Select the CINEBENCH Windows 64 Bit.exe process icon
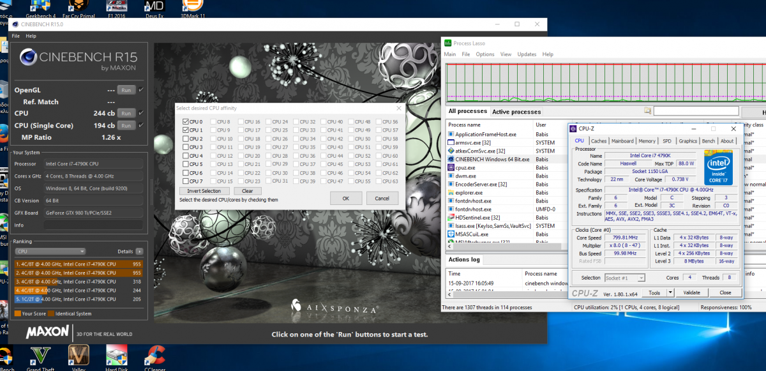Image resolution: width=766 pixels, height=371 pixels. pos(451,159)
